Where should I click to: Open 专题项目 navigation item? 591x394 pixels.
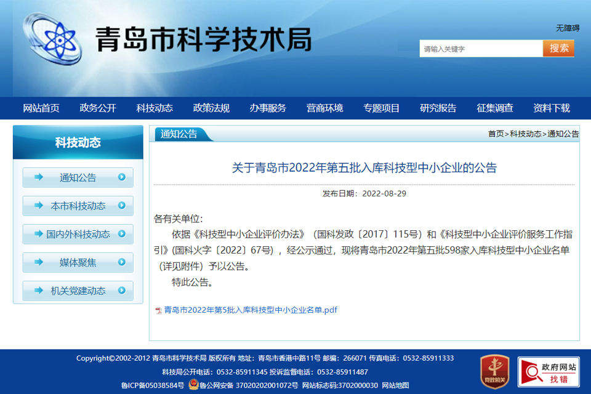tap(382, 108)
